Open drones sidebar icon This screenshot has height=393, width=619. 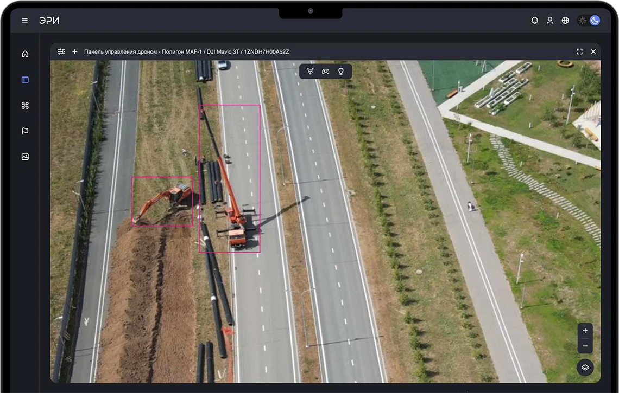pos(25,105)
